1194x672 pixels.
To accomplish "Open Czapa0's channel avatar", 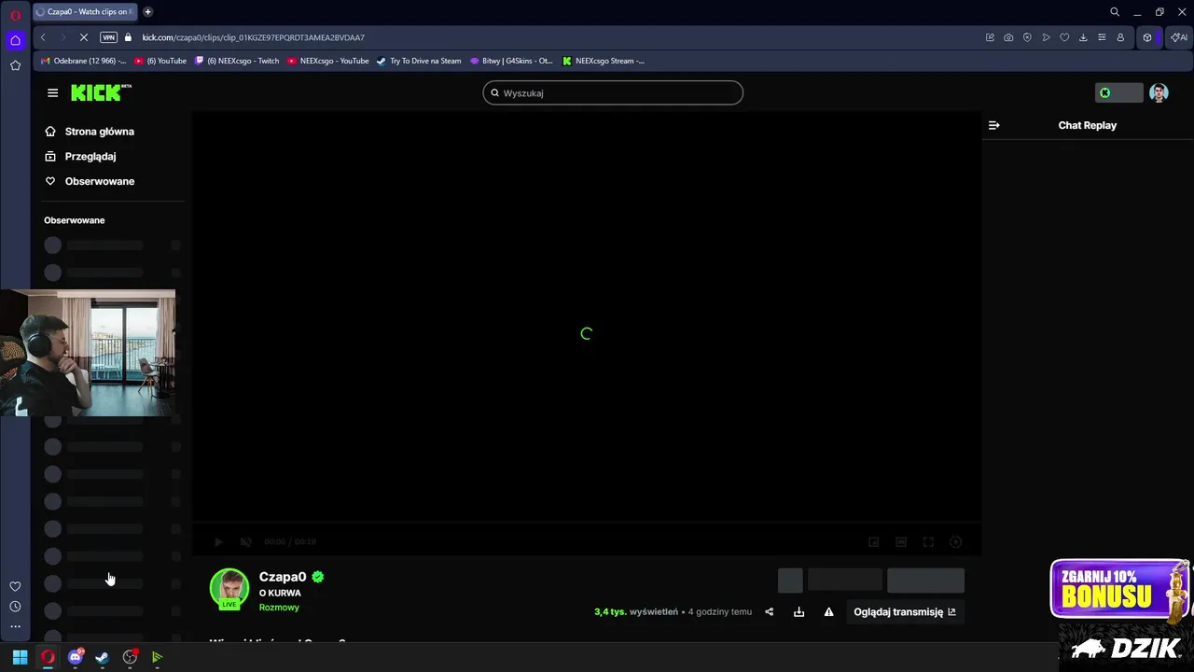I will click(x=229, y=588).
